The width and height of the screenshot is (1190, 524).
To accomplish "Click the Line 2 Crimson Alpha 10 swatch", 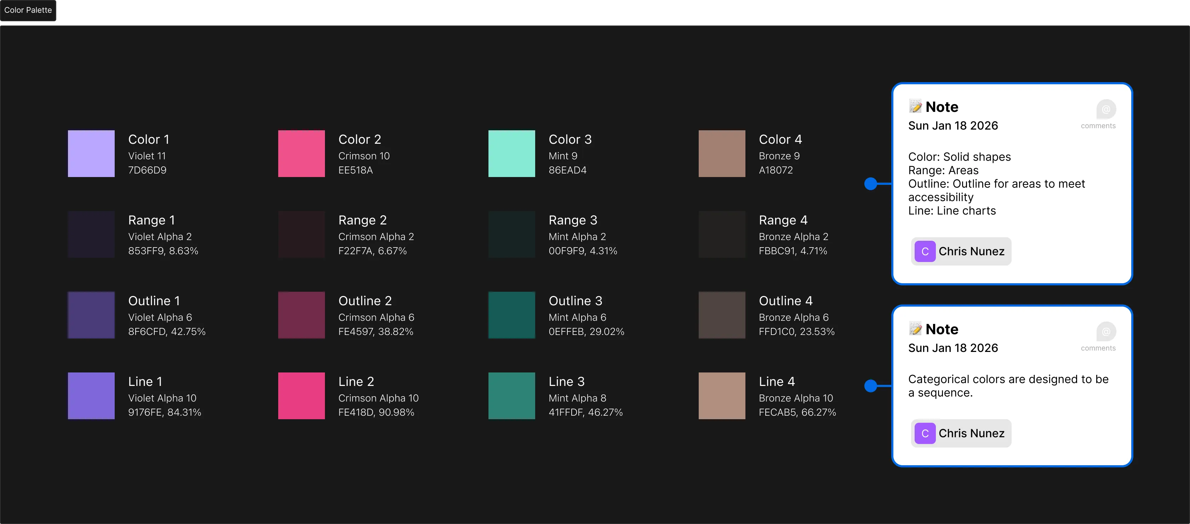I will (x=301, y=396).
